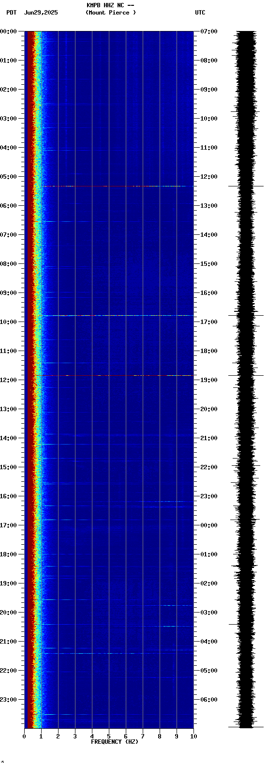The height and width of the screenshot is (767, 267).
Task: Click the 00:00 PDT time label
Action: pos(8,31)
